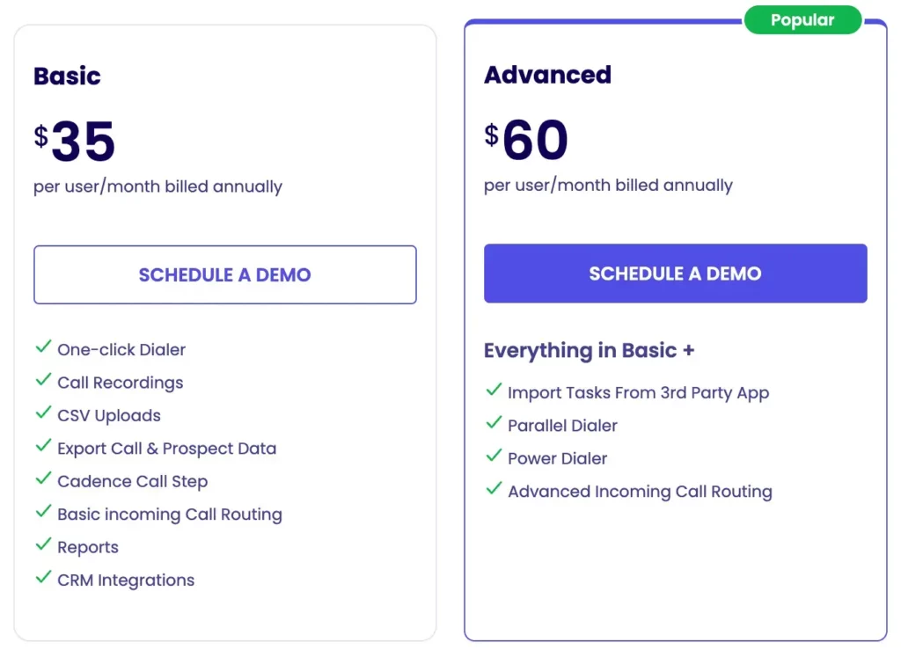The image size is (901, 657).
Task: Click the checkmark next to Reports
Action: [44, 546]
